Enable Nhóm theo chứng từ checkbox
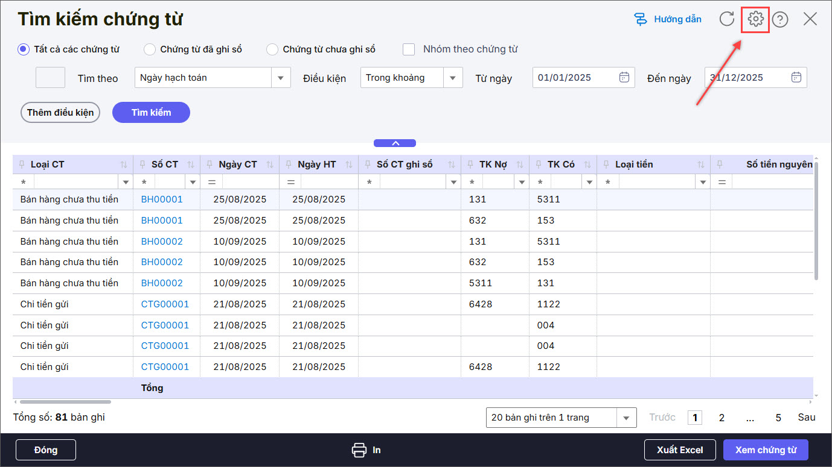The height and width of the screenshot is (467, 832). (409, 49)
